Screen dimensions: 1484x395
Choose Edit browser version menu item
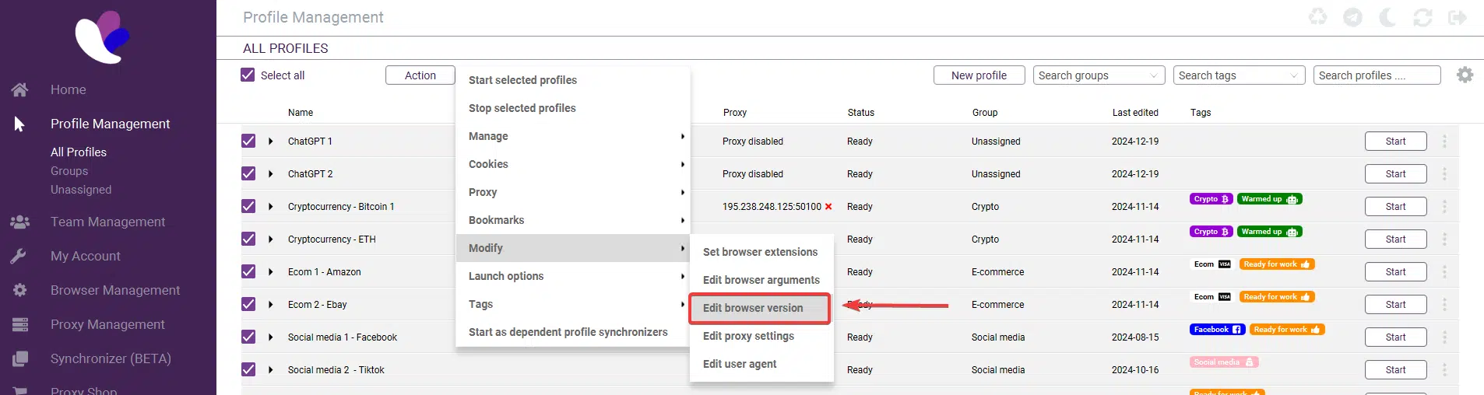pyautogui.click(x=753, y=308)
